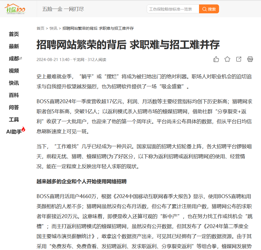The image size is (261, 250).
Task: Go to 最新 in the sidebar
Action: point(14,46)
